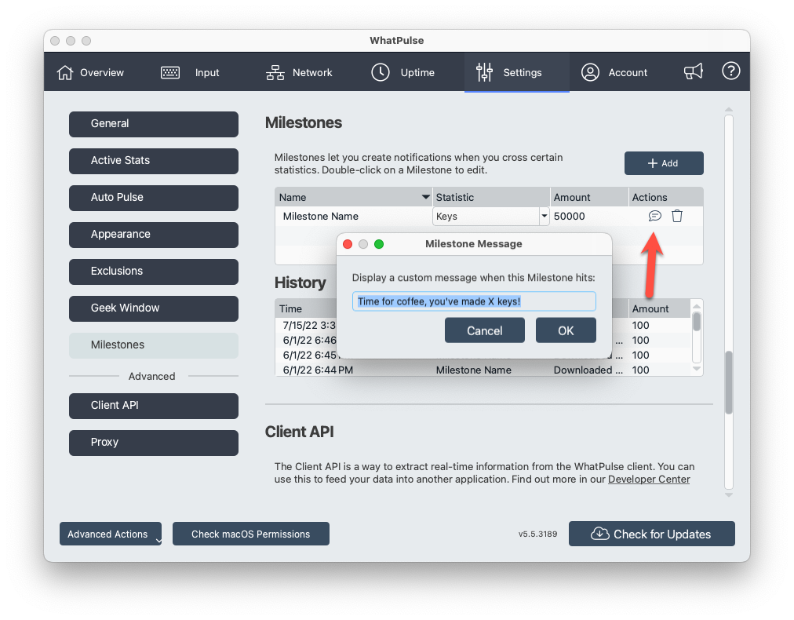
Task: Click the keyboard icon for Input
Action: click(x=170, y=72)
